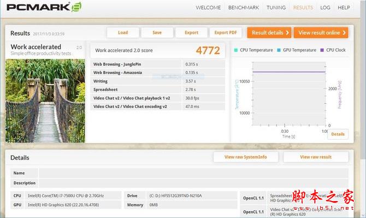Image resolution: width=366 pixels, height=218 pixels.
Task: Click the results timestamp 2017/11/3
Action: (x=49, y=34)
